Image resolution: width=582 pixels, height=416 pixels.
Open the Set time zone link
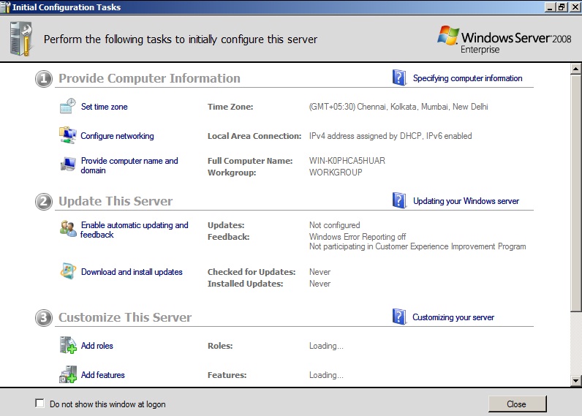pyautogui.click(x=104, y=107)
